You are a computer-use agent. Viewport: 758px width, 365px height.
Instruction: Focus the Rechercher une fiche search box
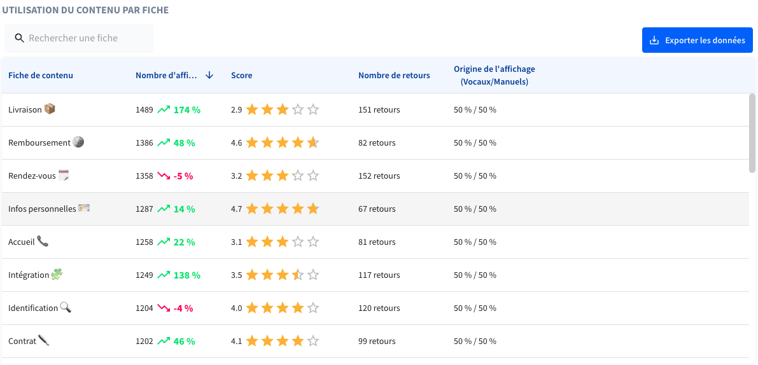pos(79,38)
